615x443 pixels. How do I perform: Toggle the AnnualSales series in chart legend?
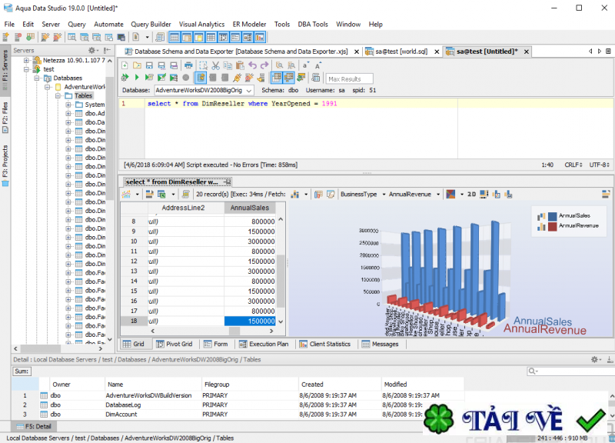click(552, 215)
